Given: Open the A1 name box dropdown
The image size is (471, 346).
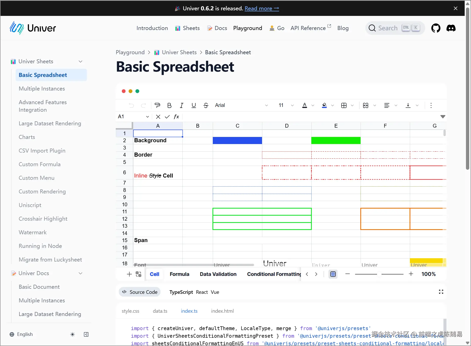Looking at the screenshot, I should coord(148,117).
